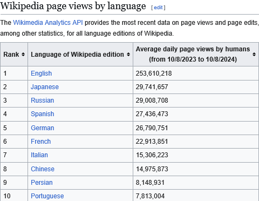The image size is (259, 201).
Task: Select the value 7,813,004
Action: click(150, 196)
